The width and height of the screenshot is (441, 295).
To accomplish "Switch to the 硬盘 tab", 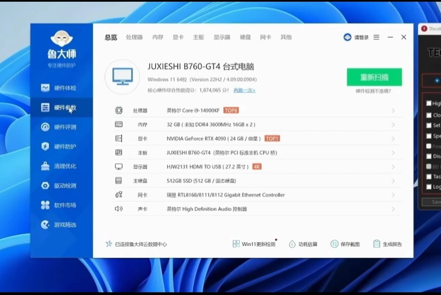I will pyautogui.click(x=245, y=37).
